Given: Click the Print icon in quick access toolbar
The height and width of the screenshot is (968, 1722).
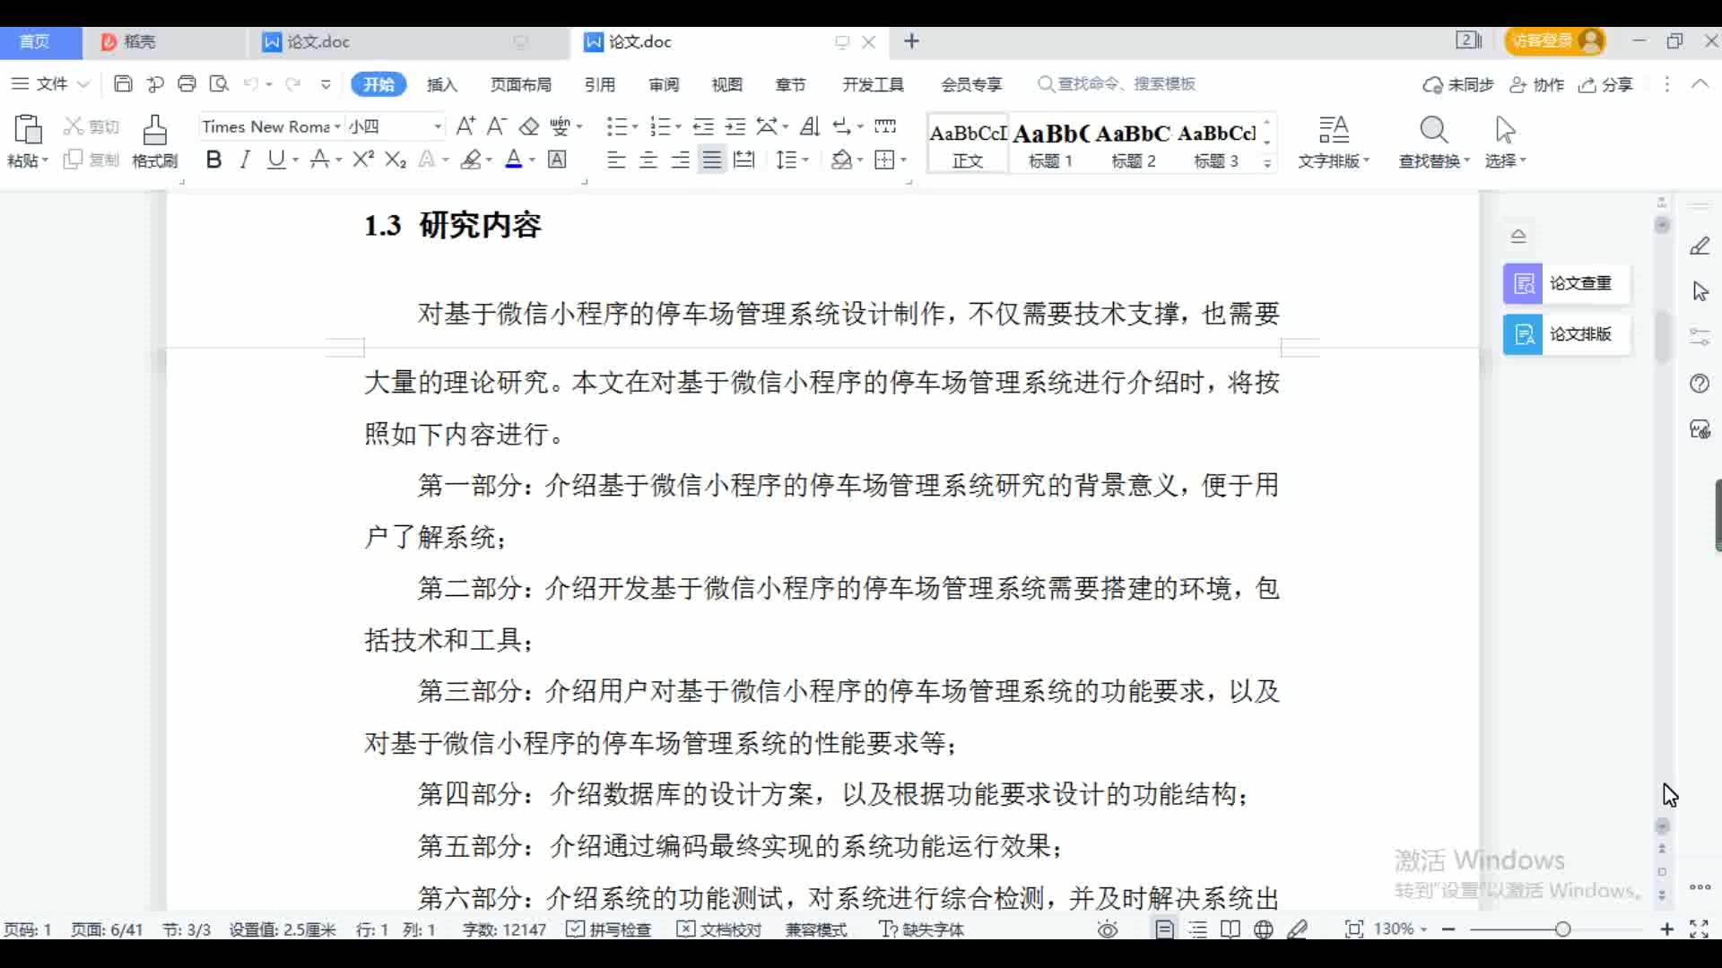Looking at the screenshot, I should pyautogui.click(x=187, y=84).
